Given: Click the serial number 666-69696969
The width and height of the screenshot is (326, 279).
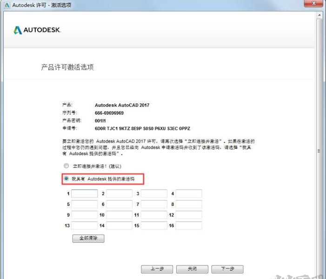Looking at the screenshot, I should tap(109, 113).
